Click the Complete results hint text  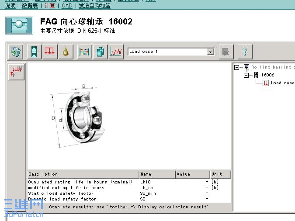128,207
